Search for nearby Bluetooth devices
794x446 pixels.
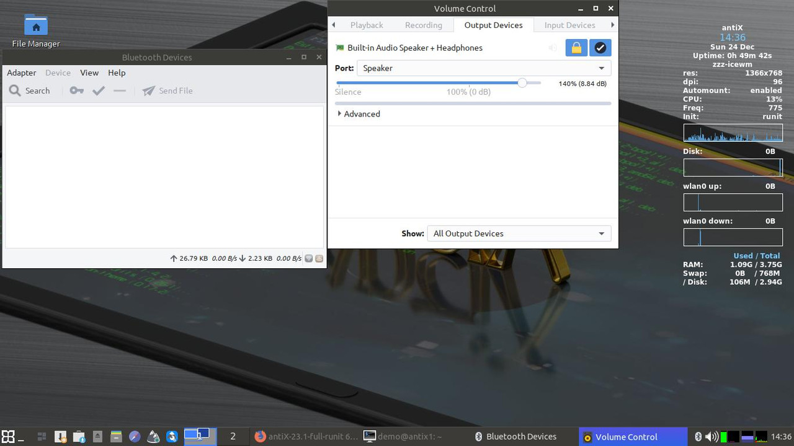point(30,90)
